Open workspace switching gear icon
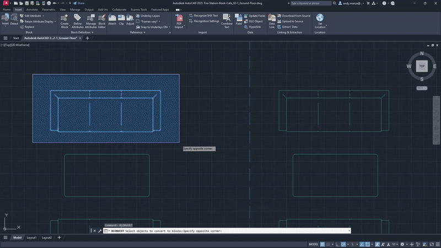Screen dimensions: 441x248 [402, 244]
